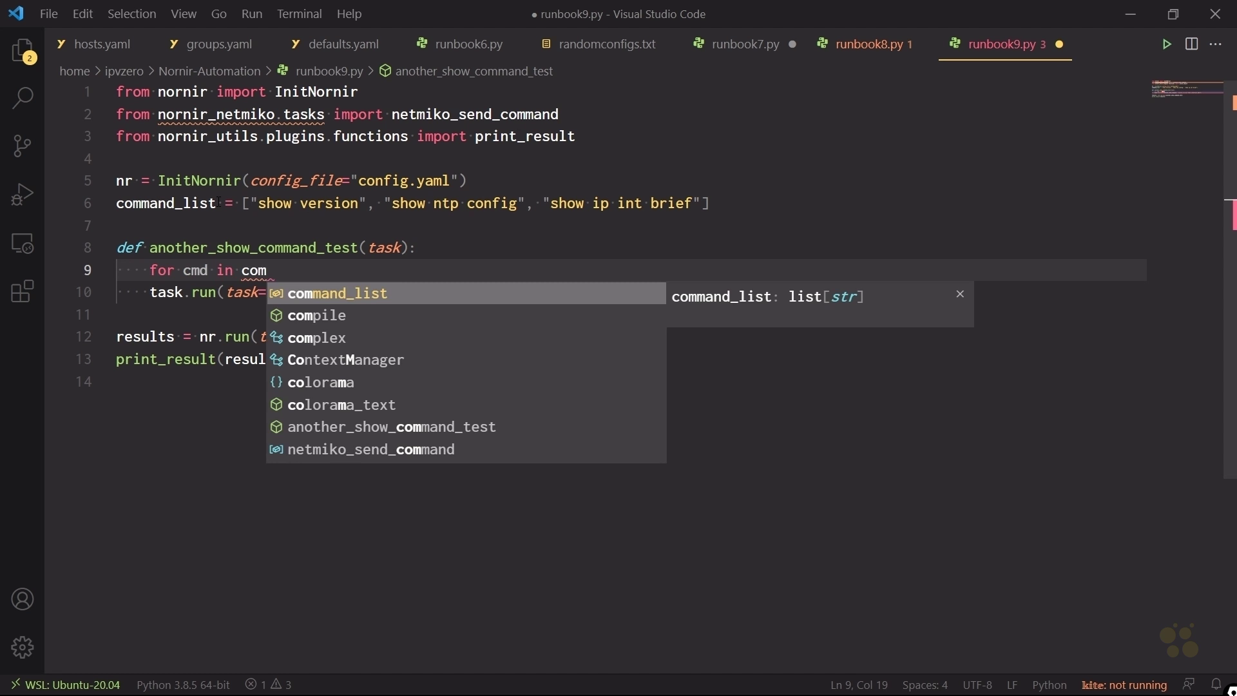Open editor More Actions ellipsis menu
Image resolution: width=1237 pixels, height=696 pixels.
(x=1216, y=44)
